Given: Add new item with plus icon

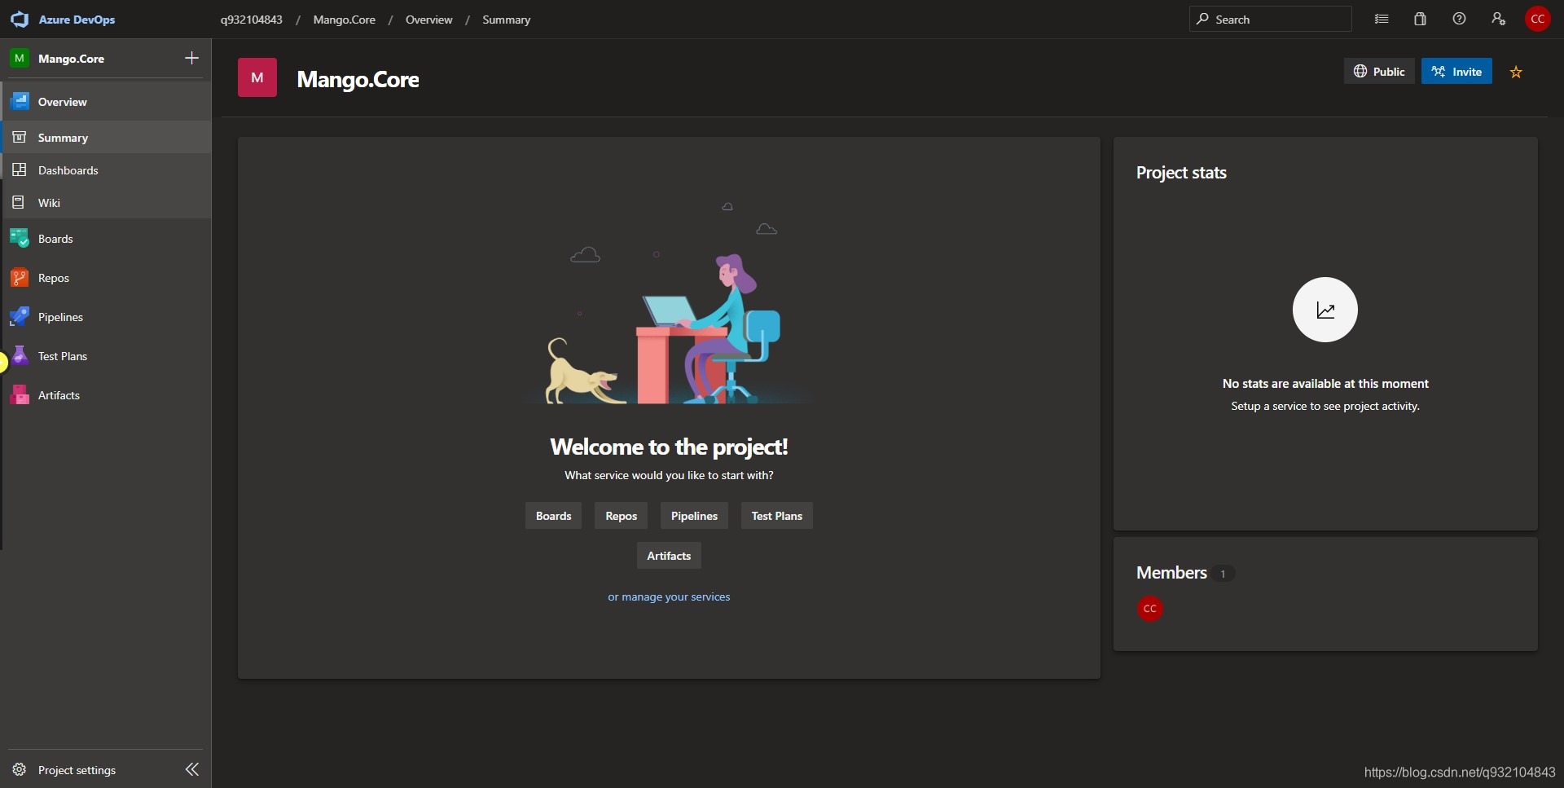Looking at the screenshot, I should pyautogui.click(x=191, y=58).
